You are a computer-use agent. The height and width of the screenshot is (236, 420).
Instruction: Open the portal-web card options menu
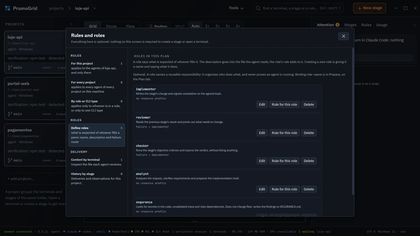(x=62, y=83)
